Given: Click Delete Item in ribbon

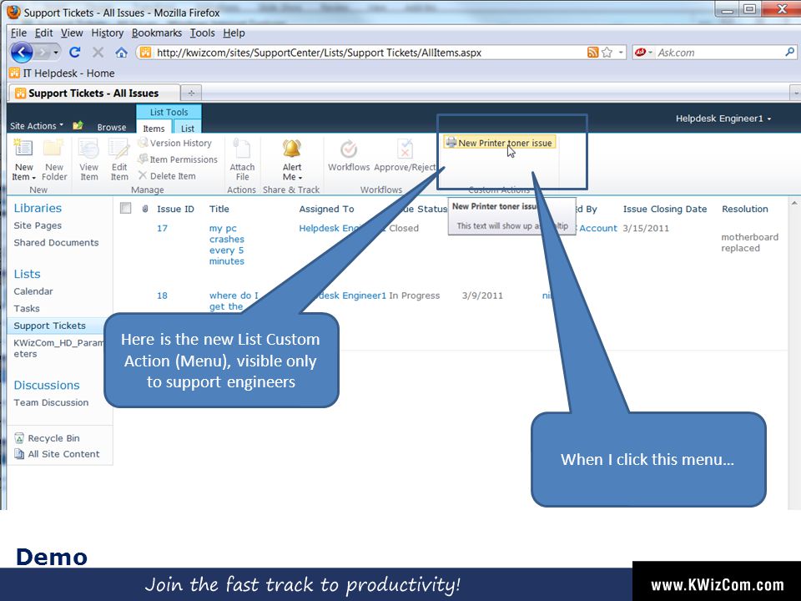Looking at the screenshot, I should click(x=167, y=176).
